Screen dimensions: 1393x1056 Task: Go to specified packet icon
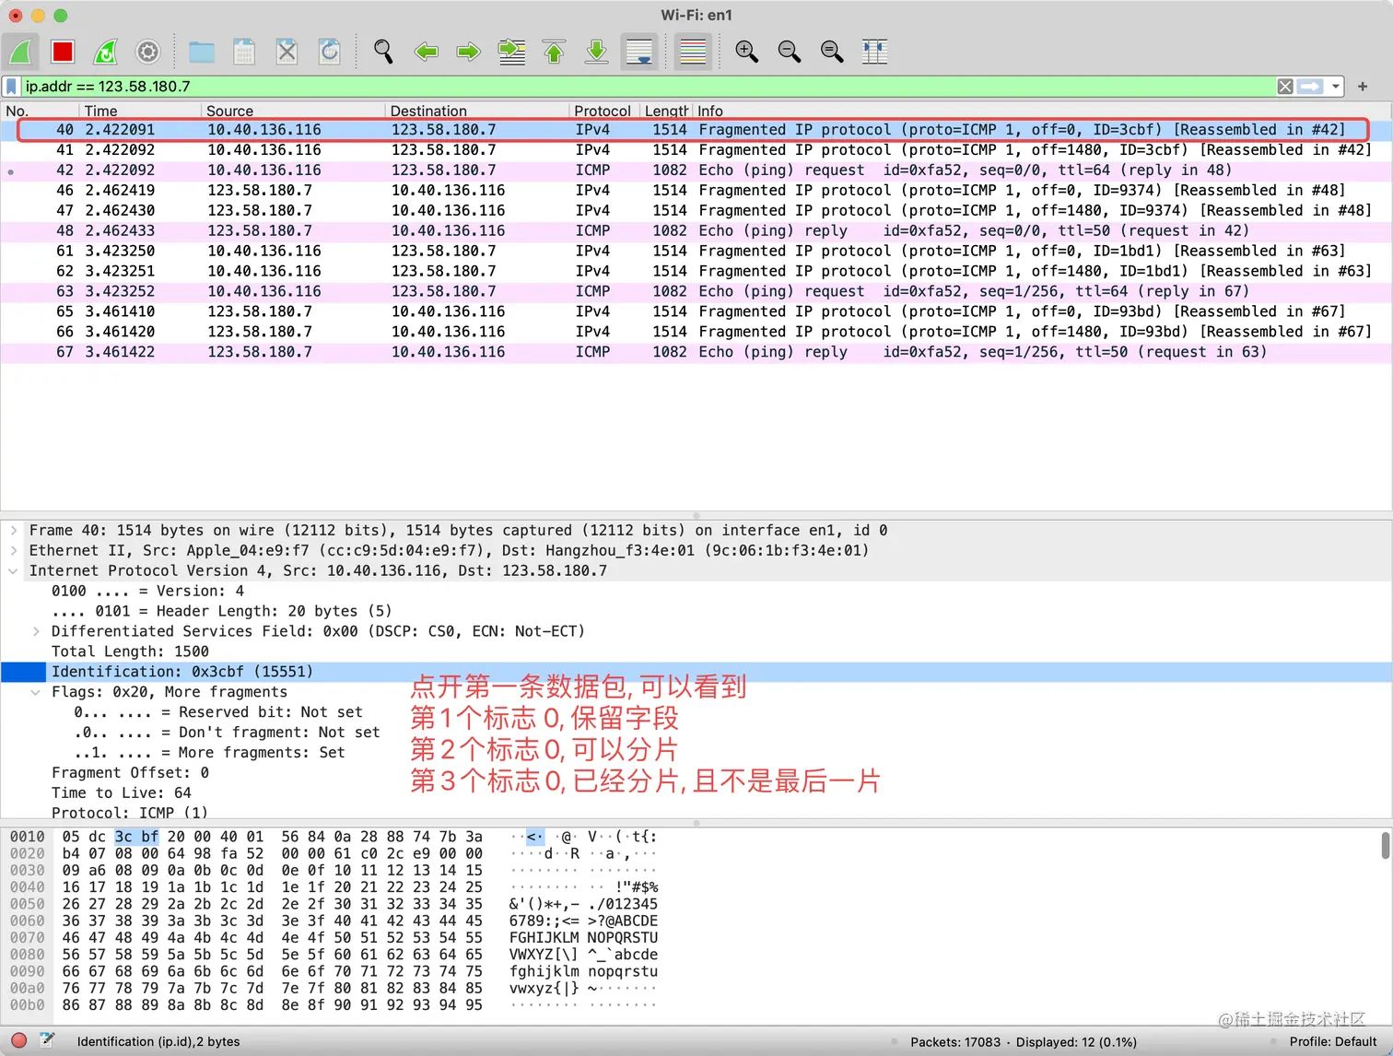(511, 52)
